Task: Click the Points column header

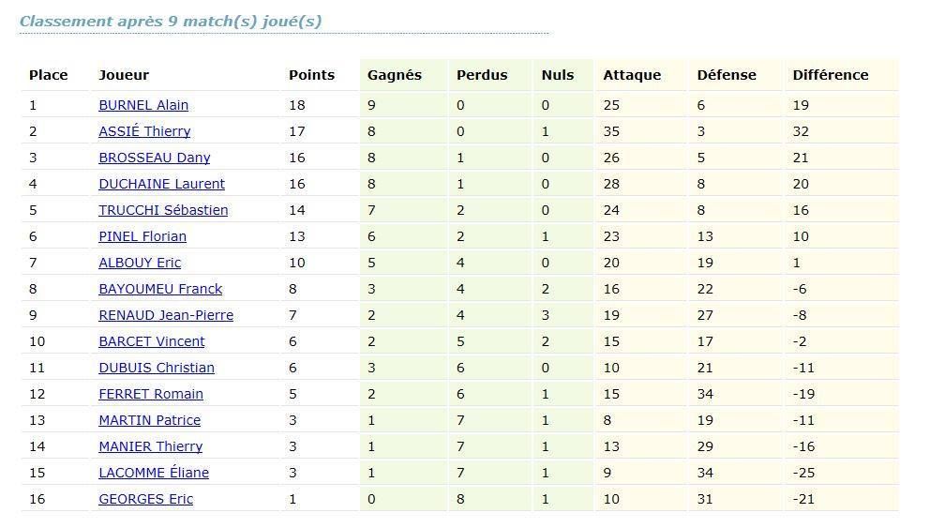Action: point(311,75)
